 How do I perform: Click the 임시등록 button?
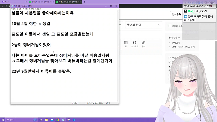(x=176, y=14)
